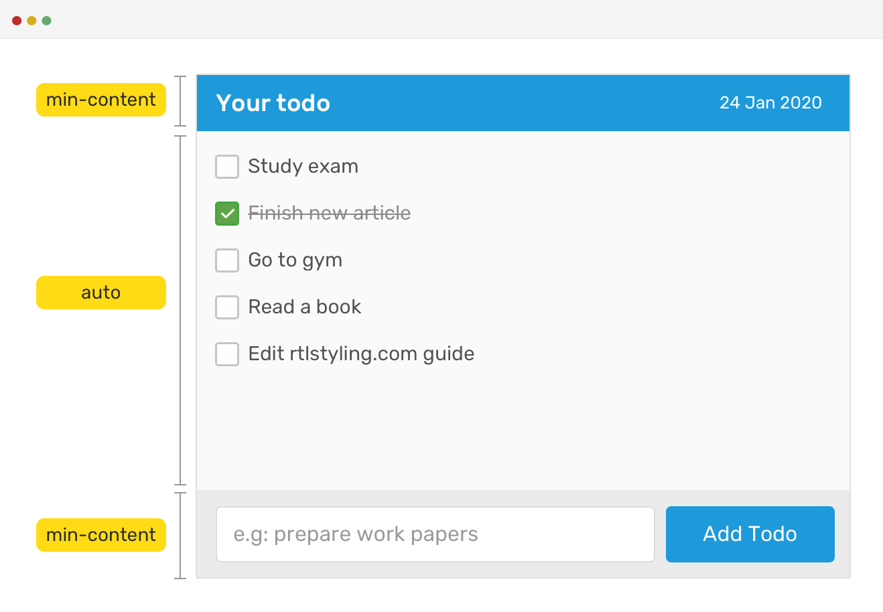Check the Study exam checkbox
The image size is (883, 612).
227,167
